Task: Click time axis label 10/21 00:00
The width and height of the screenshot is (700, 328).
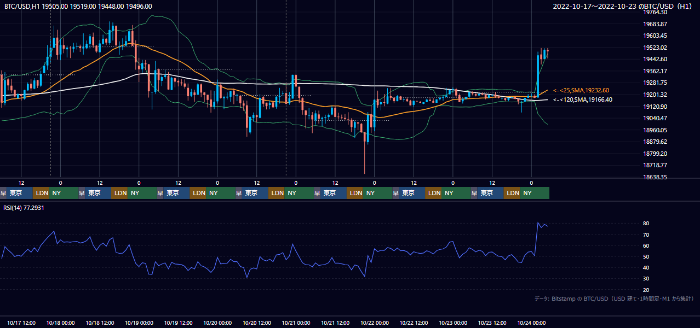Action: [x=296, y=323]
